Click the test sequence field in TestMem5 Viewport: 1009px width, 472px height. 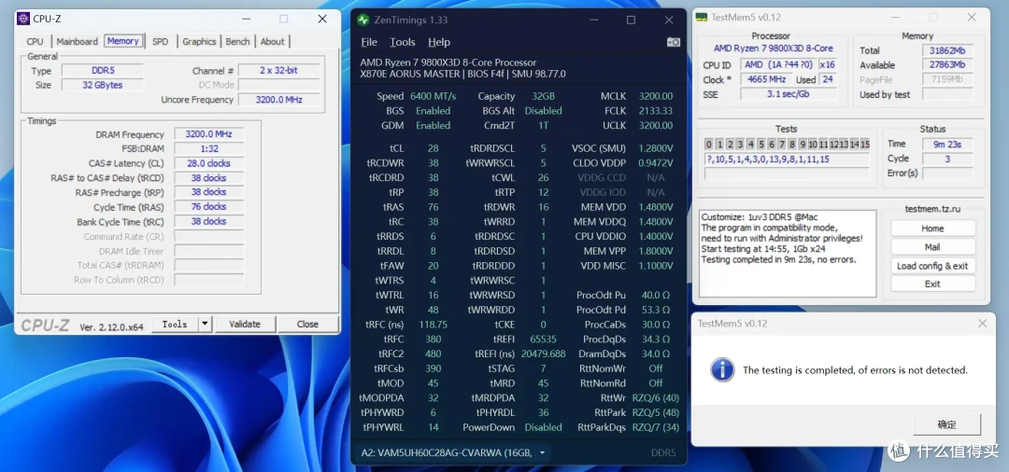[787, 160]
